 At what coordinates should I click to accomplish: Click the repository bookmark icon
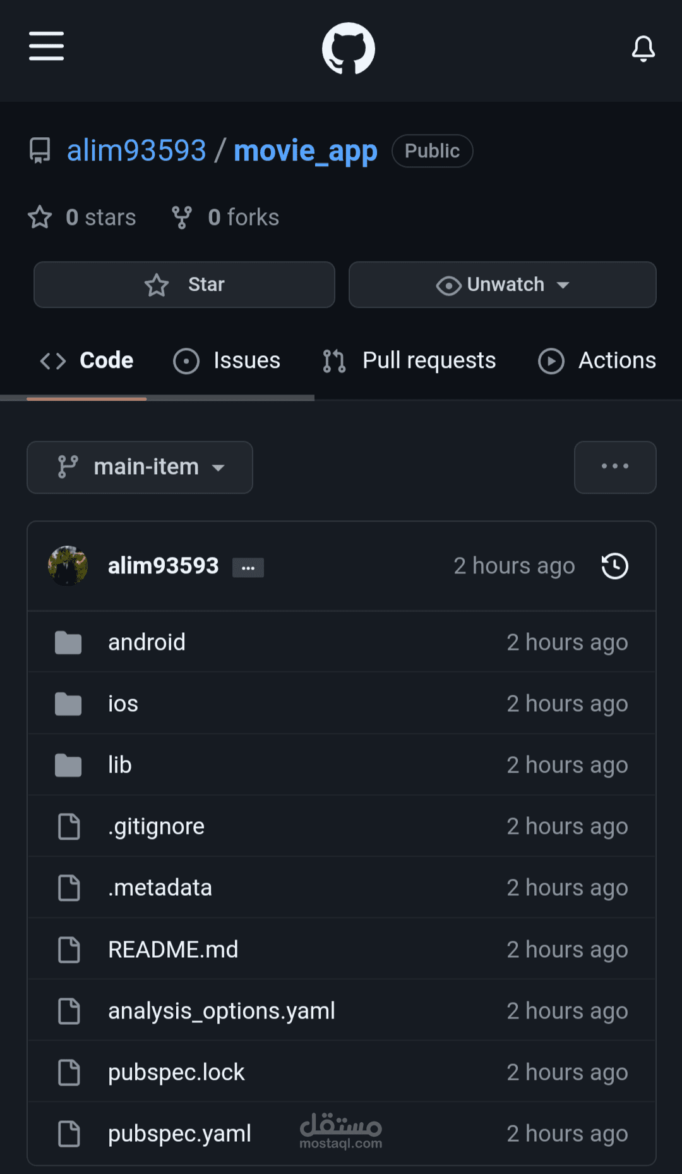coord(39,150)
